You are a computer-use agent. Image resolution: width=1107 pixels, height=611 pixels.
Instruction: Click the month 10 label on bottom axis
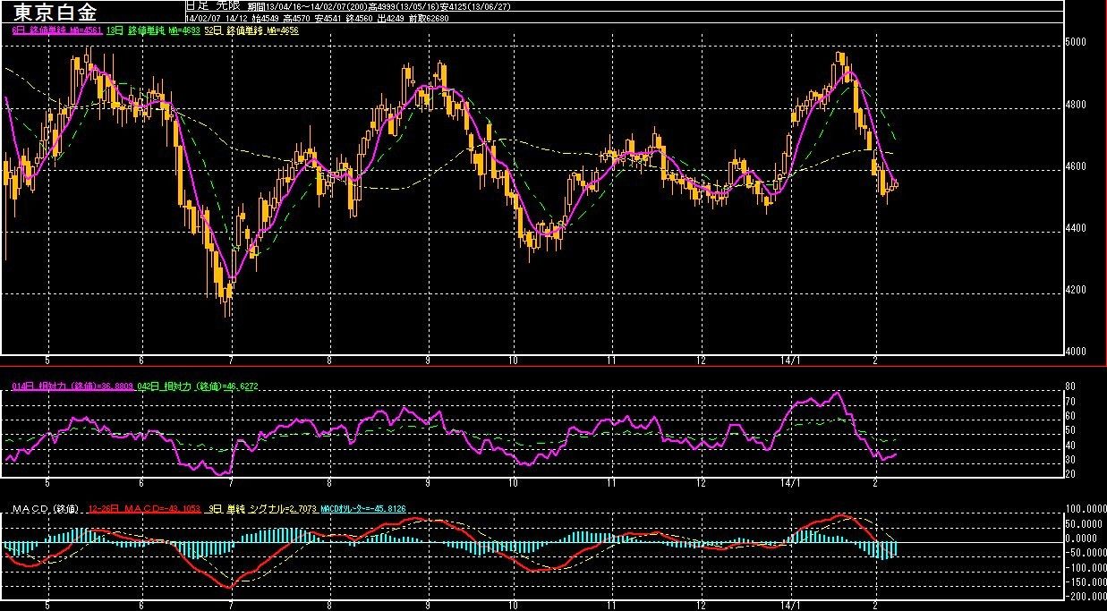[513, 605]
